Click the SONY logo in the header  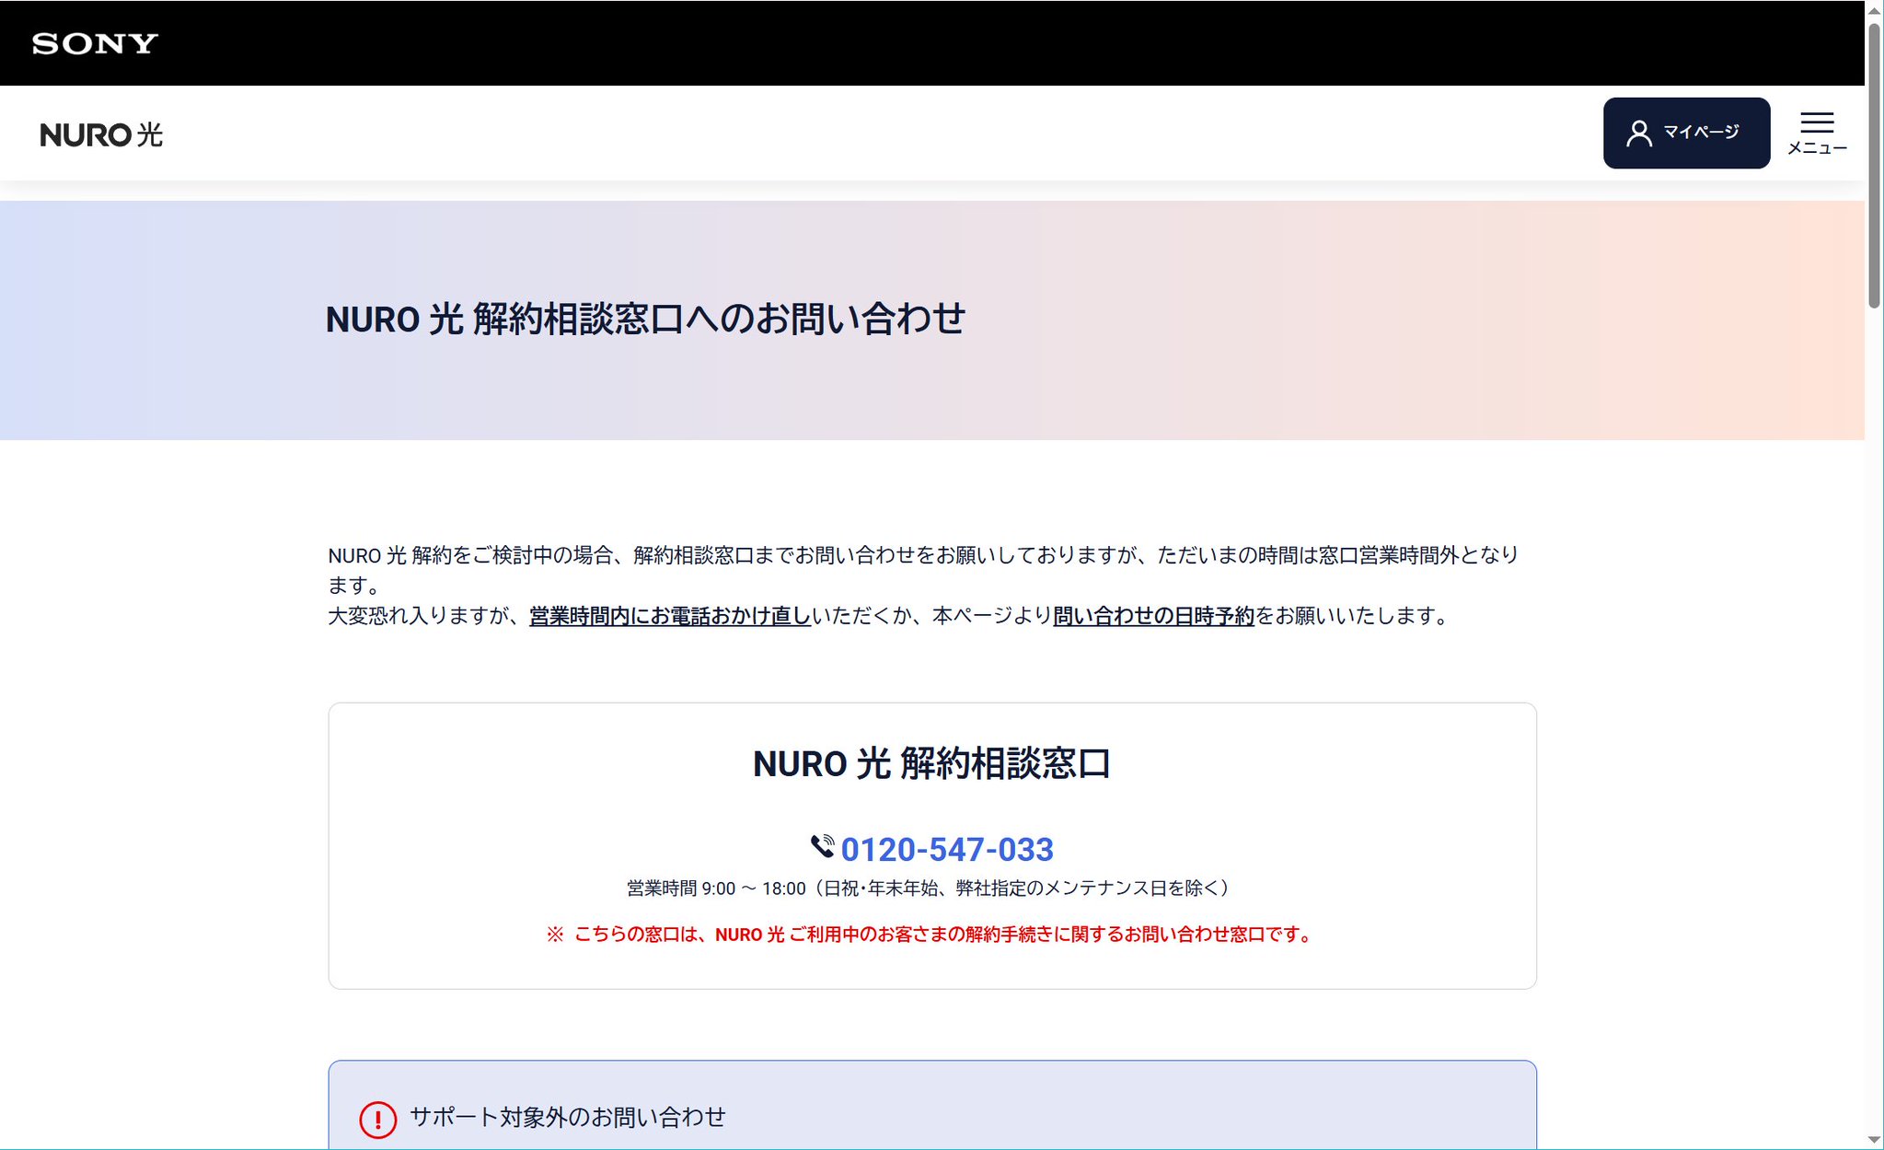point(95,43)
